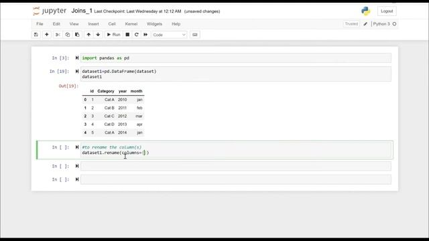
Task: Click run icon beside first empty cell
Action: tap(77, 166)
